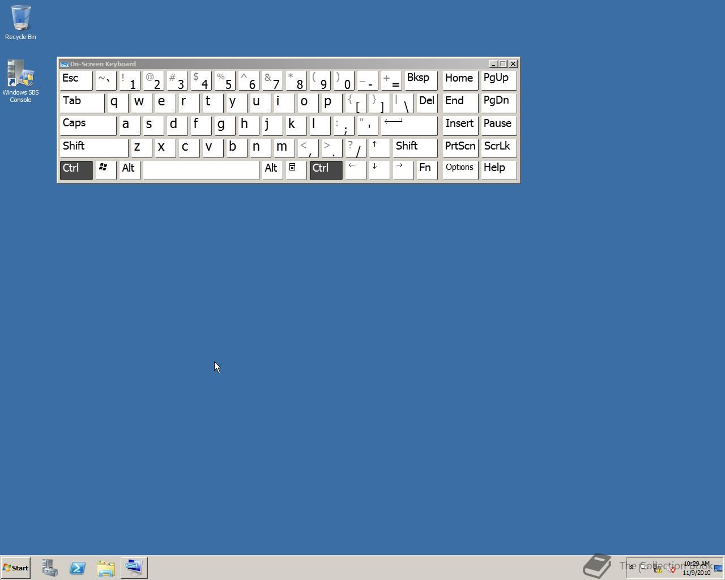Click the plus equals key
This screenshot has width=725, height=580.
[x=391, y=80]
